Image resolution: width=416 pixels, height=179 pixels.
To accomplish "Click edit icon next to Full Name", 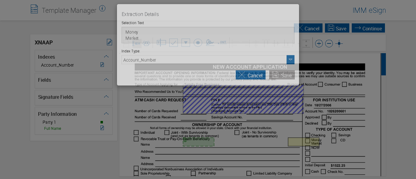I will pos(102,128).
